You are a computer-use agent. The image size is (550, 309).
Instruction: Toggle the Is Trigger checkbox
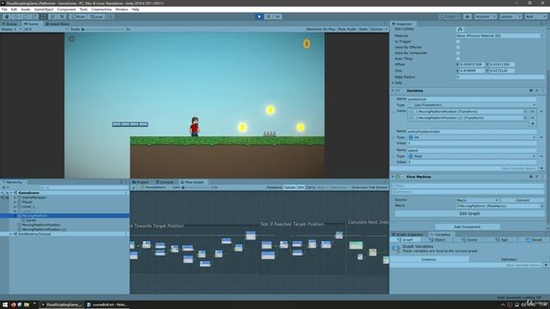[x=458, y=41]
